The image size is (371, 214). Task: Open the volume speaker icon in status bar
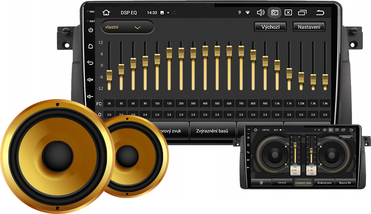261,12
